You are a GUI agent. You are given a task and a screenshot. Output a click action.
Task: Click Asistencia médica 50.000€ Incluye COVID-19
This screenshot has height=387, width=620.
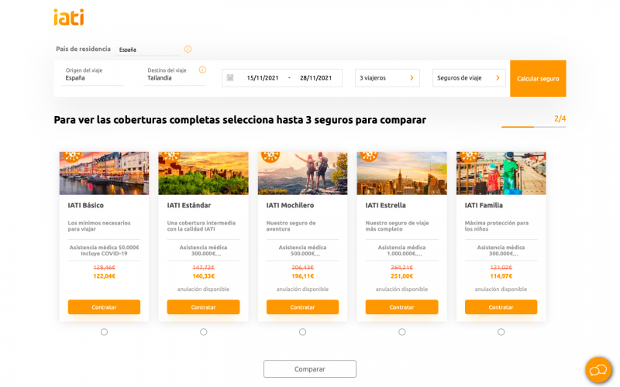point(104,250)
